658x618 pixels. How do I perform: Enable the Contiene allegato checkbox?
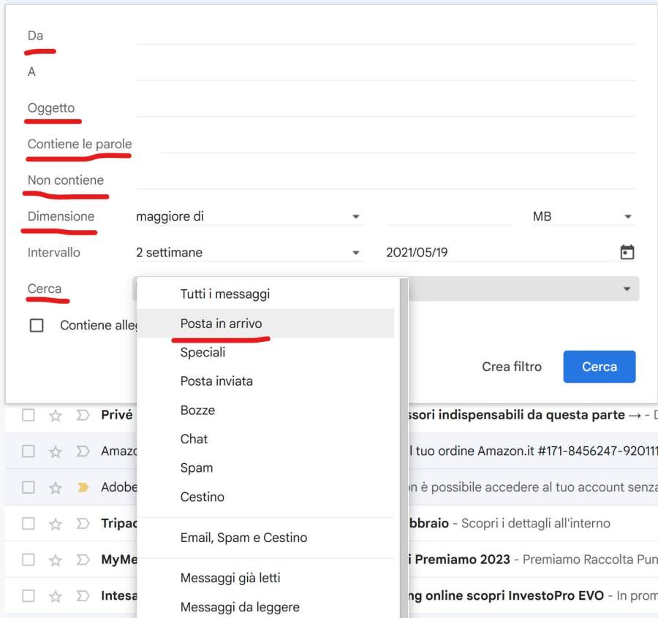click(x=37, y=326)
